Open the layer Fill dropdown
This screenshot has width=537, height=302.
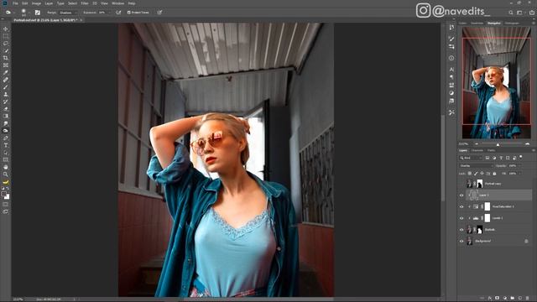(x=519, y=174)
